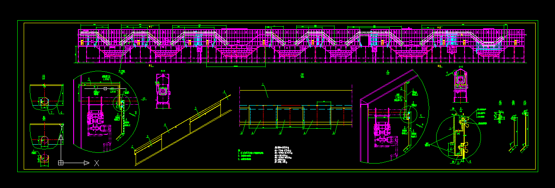Click the X axis label of UCS icon

[97, 163]
